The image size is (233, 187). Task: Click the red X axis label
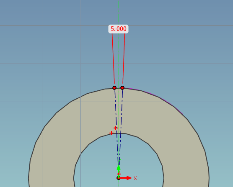pos(135,178)
